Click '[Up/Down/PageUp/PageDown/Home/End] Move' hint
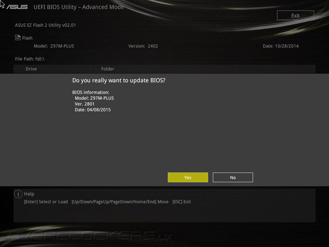Image resolution: width=329 pixels, height=247 pixels. [x=120, y=202]
